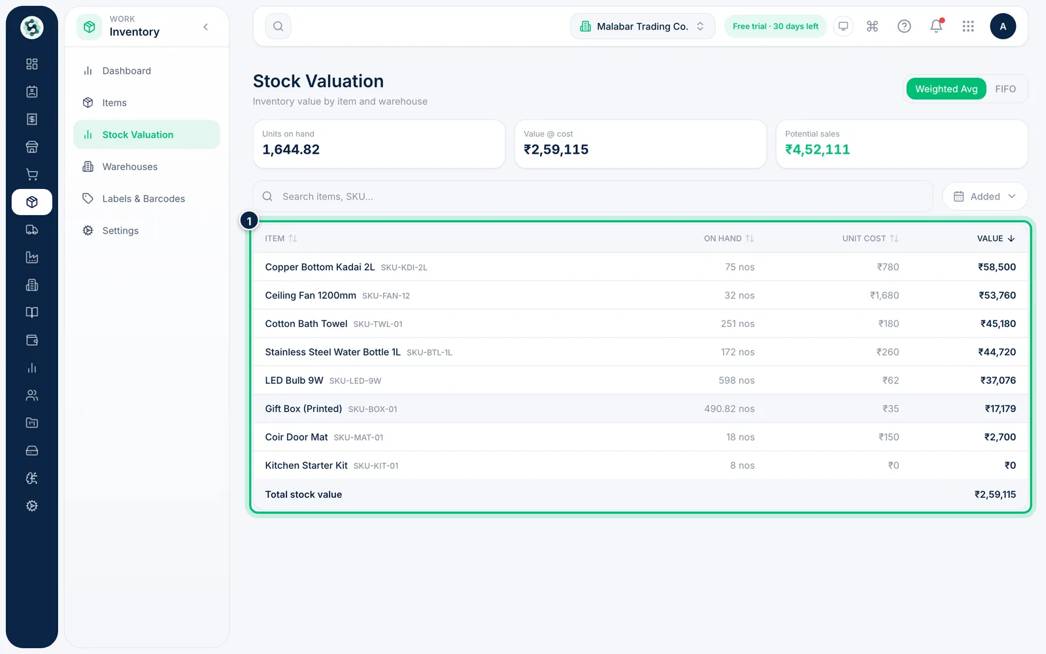Viewport: 1046px width, 654px height.
Task: Toggle sort on VALUE column
Action: click(x=996, y=238)
